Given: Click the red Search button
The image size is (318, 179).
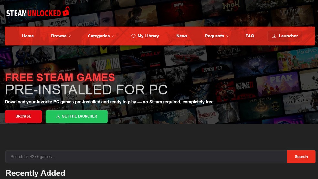Looking at the screenshot, I should (x=301, y=156).
